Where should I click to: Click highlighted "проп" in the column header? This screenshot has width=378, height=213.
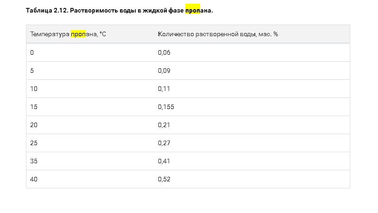click(x=78, y=34)
